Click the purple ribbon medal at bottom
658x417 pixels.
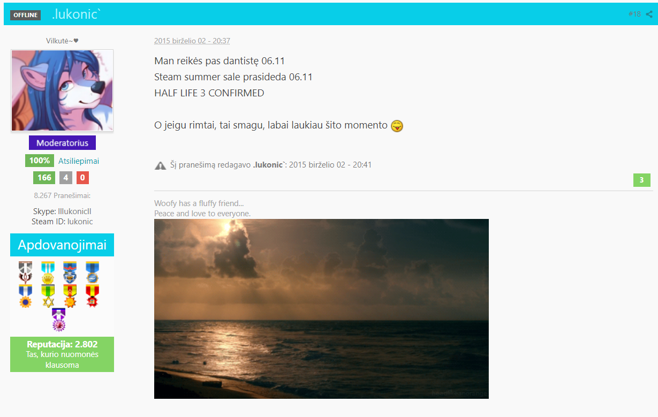[x=58, y=320]
